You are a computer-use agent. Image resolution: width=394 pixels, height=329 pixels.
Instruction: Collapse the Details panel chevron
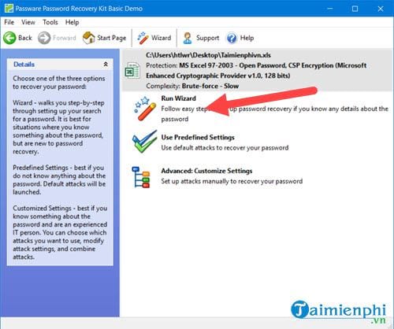[x=106, y=64]
